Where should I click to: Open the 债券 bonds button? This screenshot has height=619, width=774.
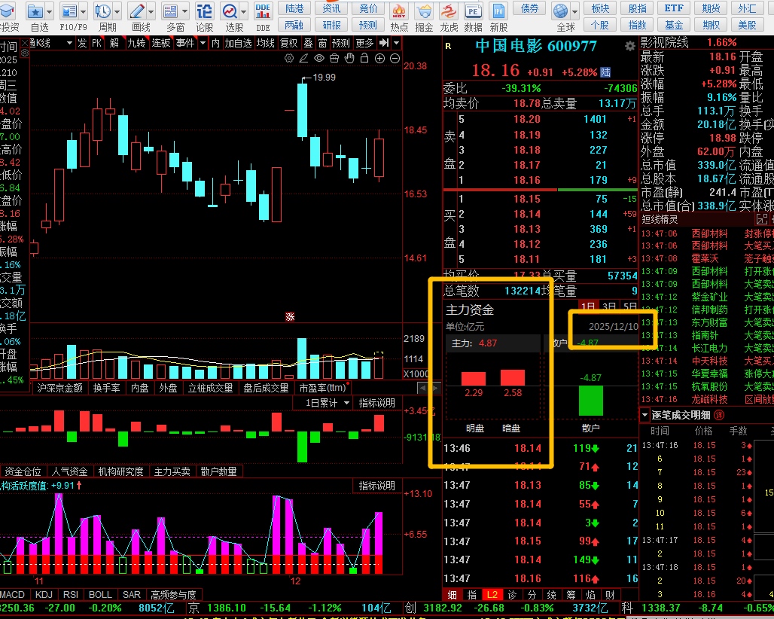click(x=529, y=8)
